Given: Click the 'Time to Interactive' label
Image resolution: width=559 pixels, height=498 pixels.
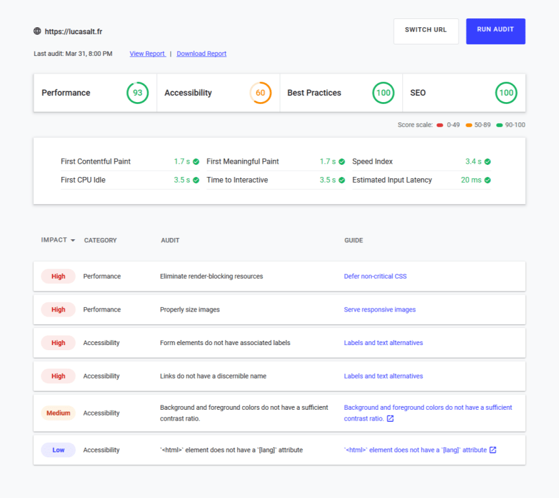Looking at the screenshot, I should (x=237, y=180).
